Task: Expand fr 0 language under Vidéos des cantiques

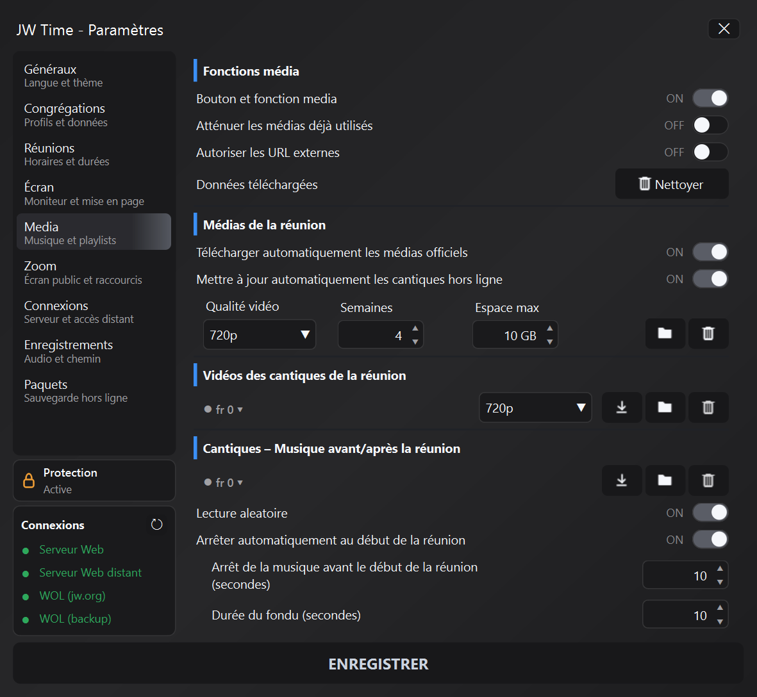Action: point(224,409)
